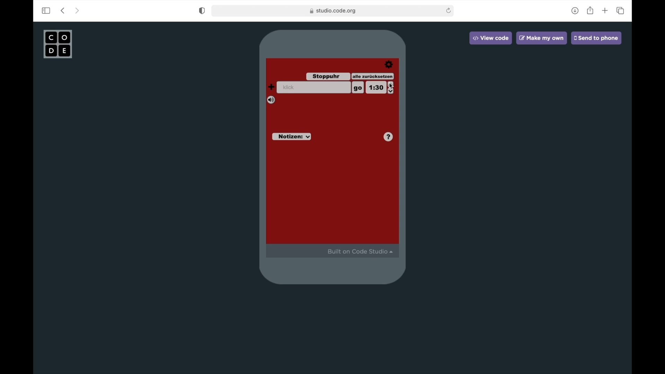Screen dimensions: 665x374
Task: Click the down arrow next to 1:30
Action: (x=391, y=92)
